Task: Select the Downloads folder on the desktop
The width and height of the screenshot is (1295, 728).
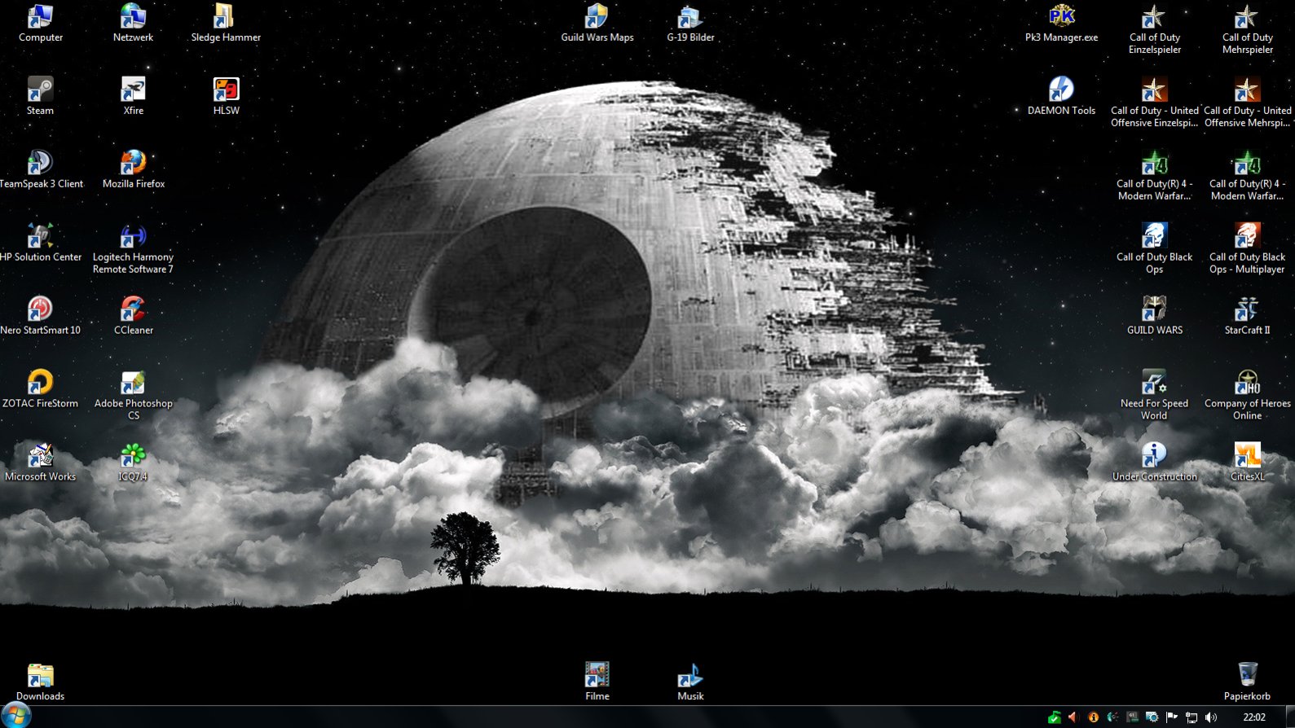Action: click(x=40, y=675)
